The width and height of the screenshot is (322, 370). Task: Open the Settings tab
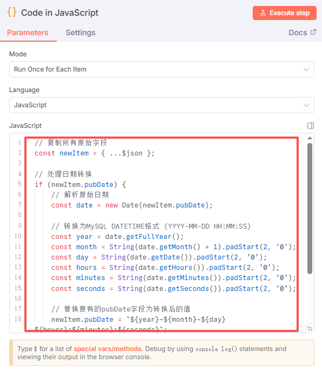(81, 33)
